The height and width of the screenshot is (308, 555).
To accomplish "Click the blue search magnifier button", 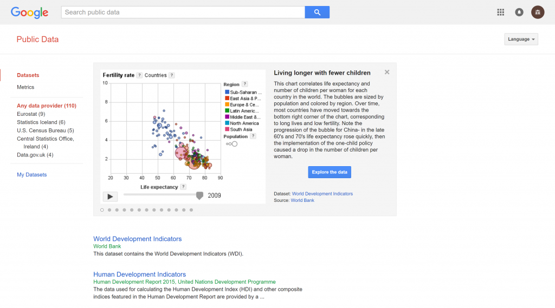I will [x=317, y=12].
